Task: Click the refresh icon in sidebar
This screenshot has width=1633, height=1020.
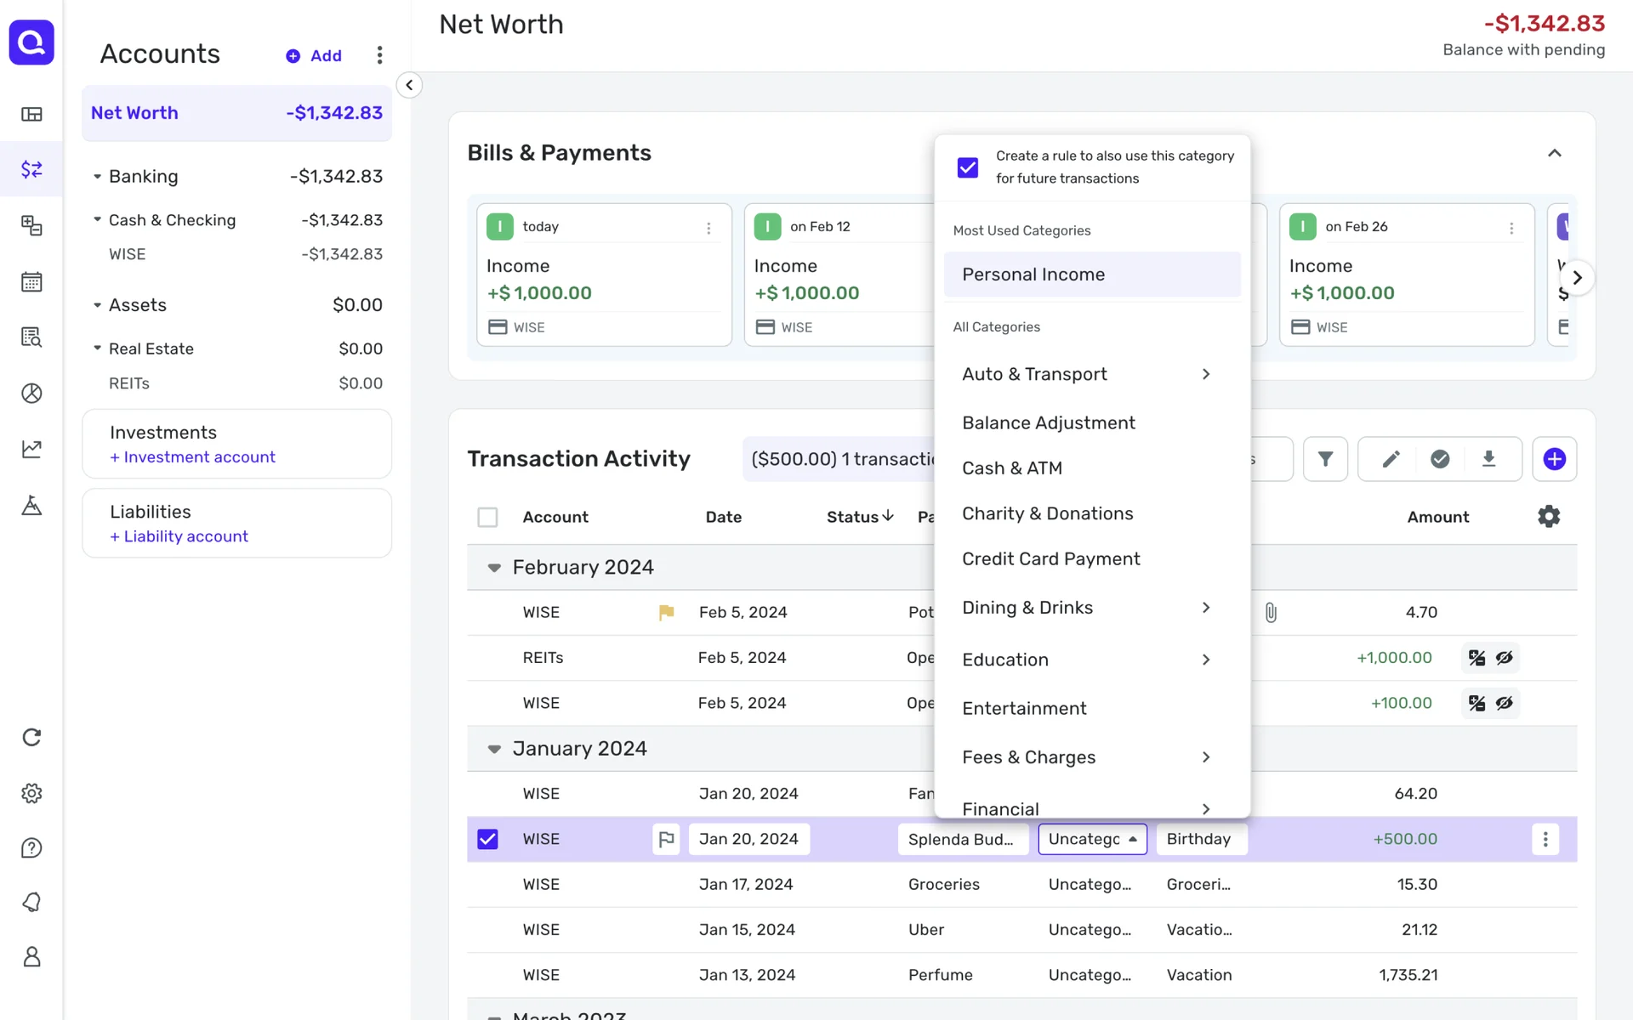Action: click(x=31, y=737)
